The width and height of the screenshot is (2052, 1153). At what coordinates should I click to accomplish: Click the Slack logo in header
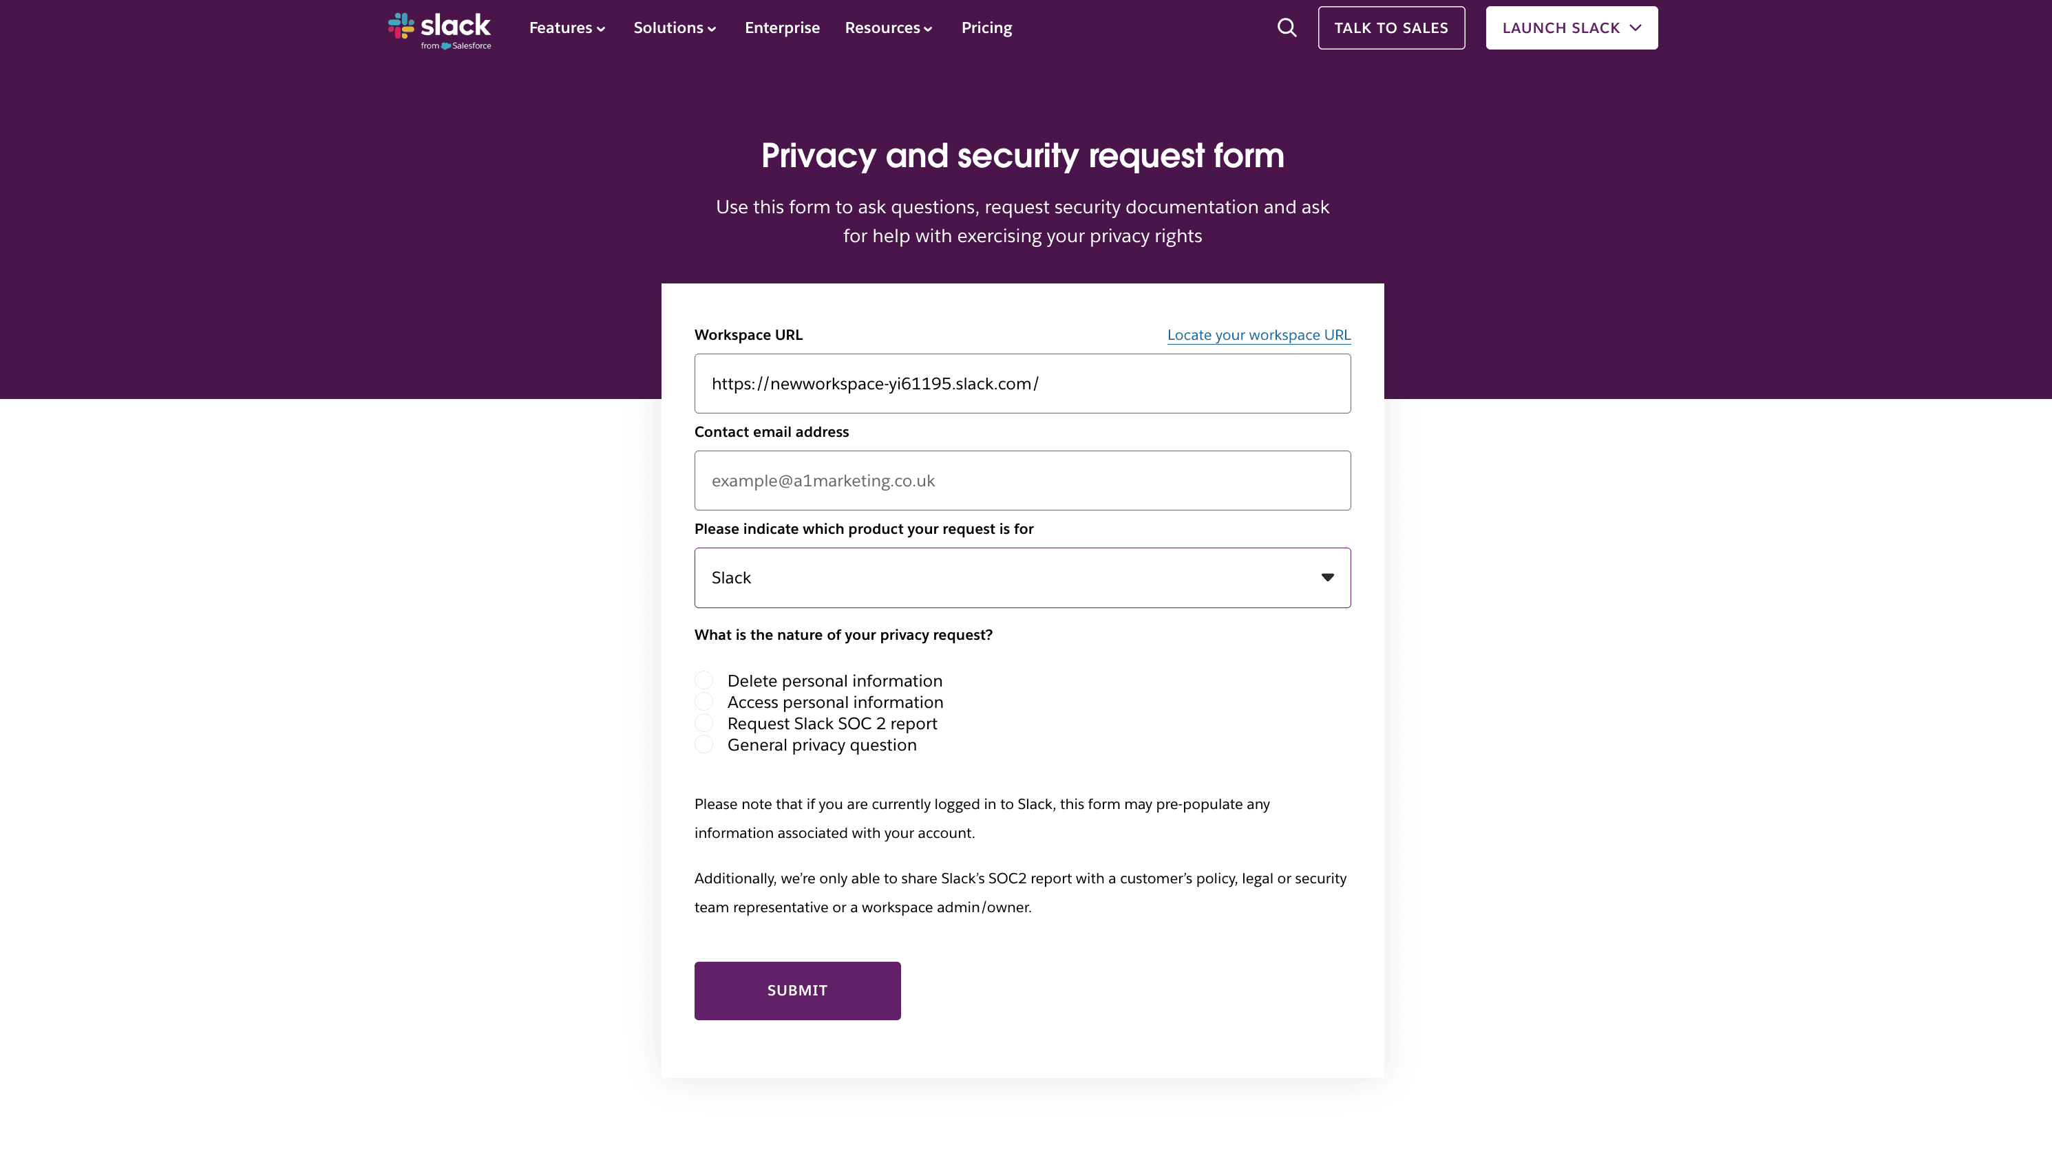(440, 30)
